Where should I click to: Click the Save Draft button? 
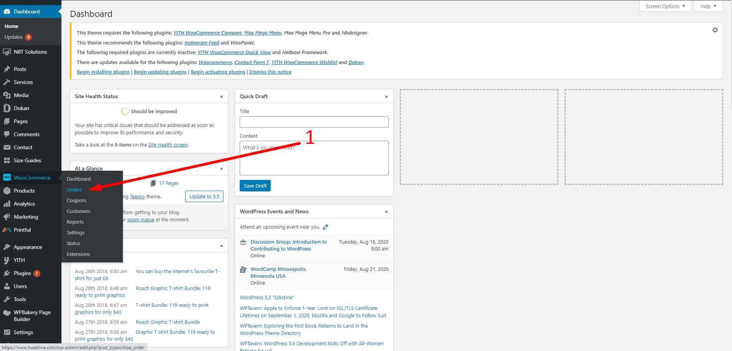click(x=255, y=186)
